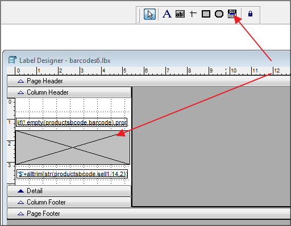Click the Column Footer band bar
The width and height of the screenshot is (291, 226).
point(69,202)
